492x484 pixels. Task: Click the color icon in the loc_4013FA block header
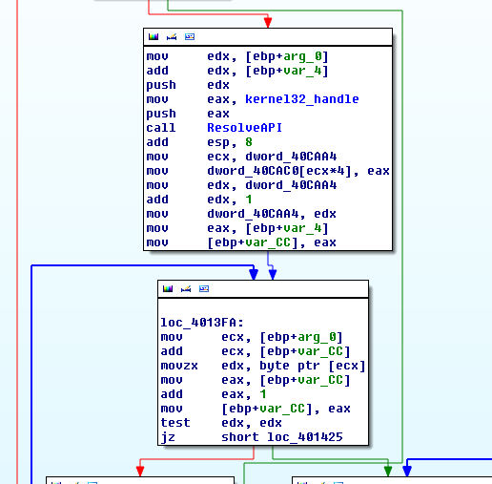coord(168,289)
